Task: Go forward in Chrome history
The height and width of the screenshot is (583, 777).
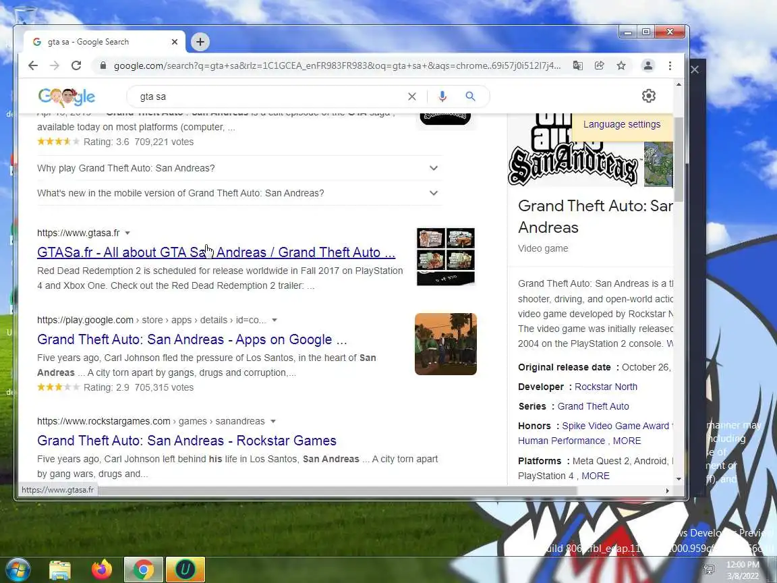Action: tap(55, 65)
